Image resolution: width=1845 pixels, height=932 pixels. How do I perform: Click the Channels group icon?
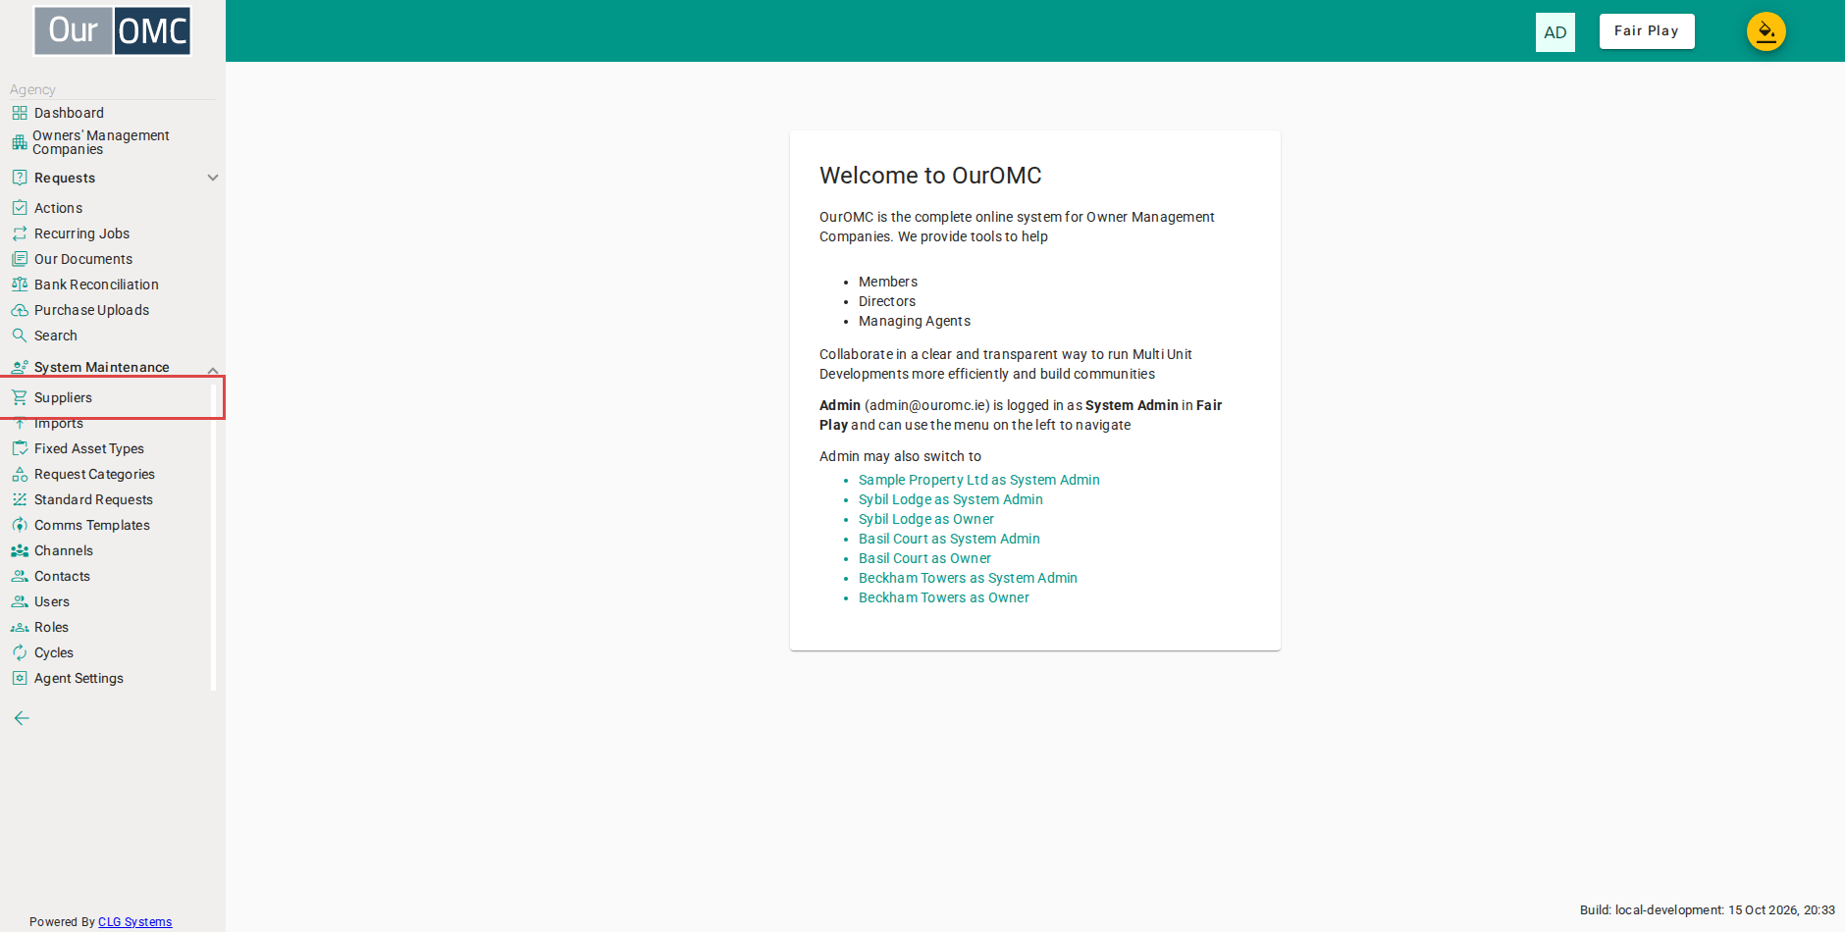click(20, 550)
